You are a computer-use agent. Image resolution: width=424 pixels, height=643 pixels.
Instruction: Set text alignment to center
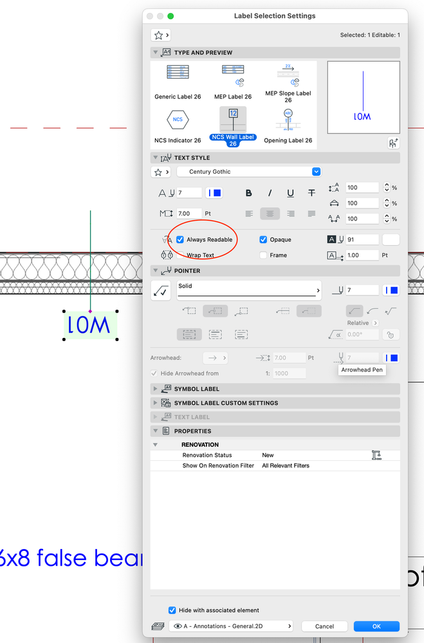270,214
